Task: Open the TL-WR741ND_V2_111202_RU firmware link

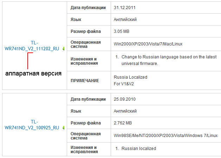Action: (x=32, y=46)
